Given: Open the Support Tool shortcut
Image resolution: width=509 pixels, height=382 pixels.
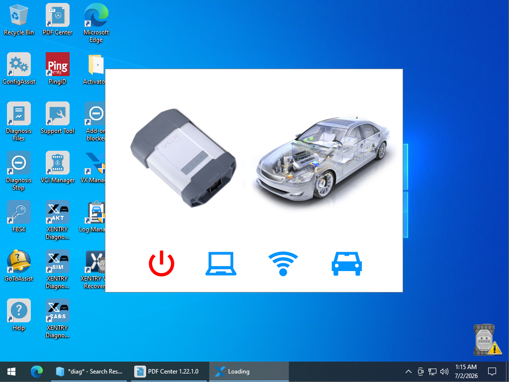Looking at the screenshot, I should point(58,118).
